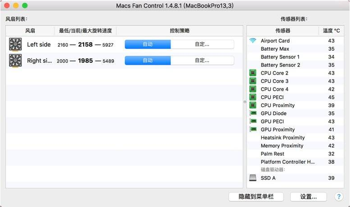Click the CPU Proximity chip icon
Image resolution: width=350 pixels, height=207 pixels.
tap(253, 105)
